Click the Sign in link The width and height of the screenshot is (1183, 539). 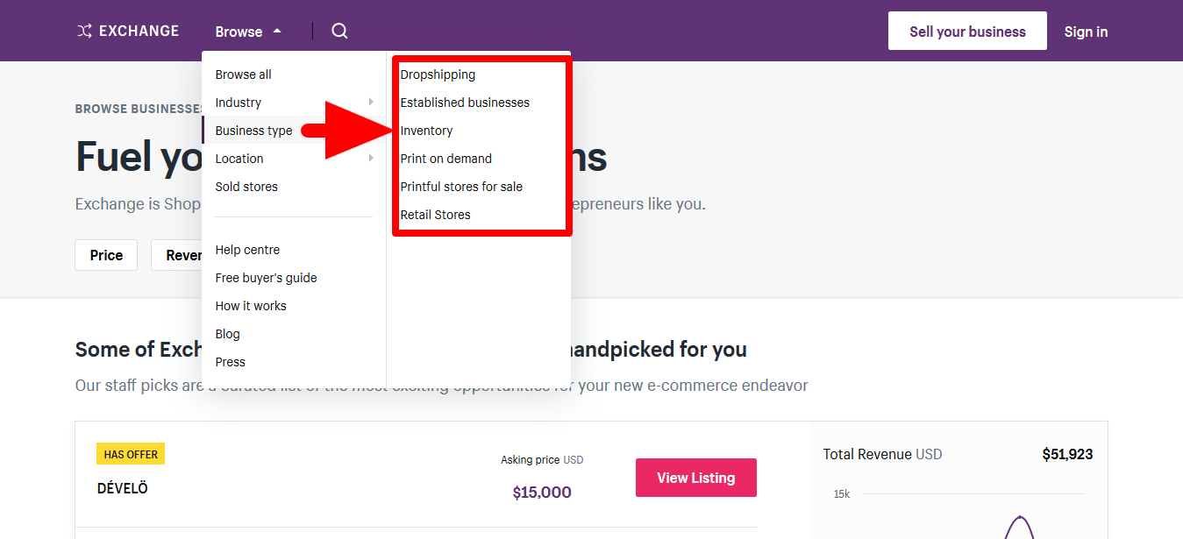coord(1086,32)
